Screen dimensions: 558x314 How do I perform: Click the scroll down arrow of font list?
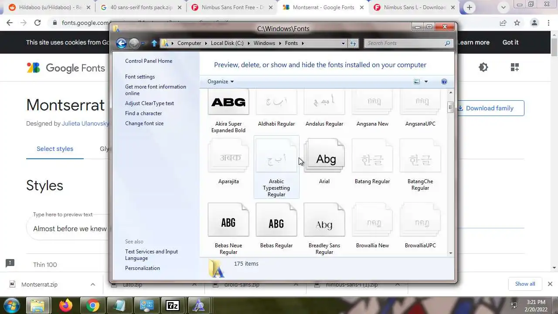[x=450, y=253]
